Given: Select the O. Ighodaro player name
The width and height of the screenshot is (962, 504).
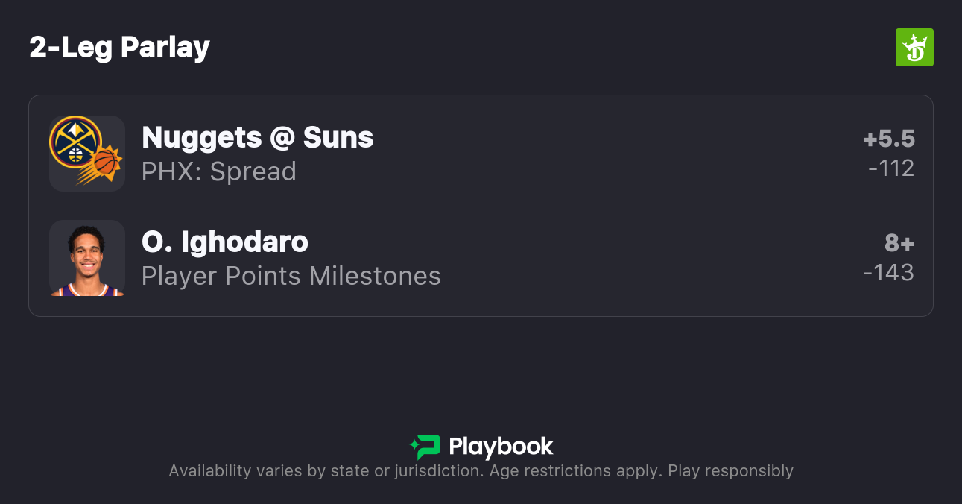Looking at the screenshot, I should [x=224, y=242].
